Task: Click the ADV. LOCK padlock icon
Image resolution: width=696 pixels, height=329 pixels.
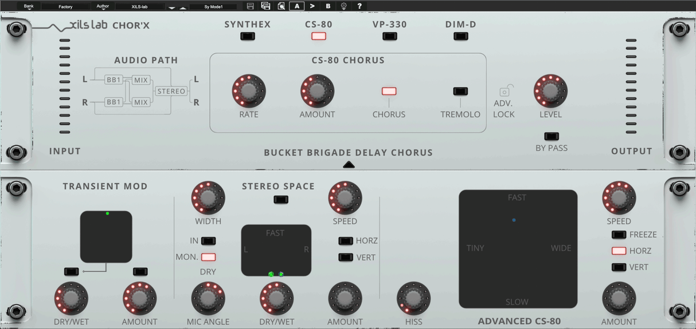Action: click(x=505, y=91)
